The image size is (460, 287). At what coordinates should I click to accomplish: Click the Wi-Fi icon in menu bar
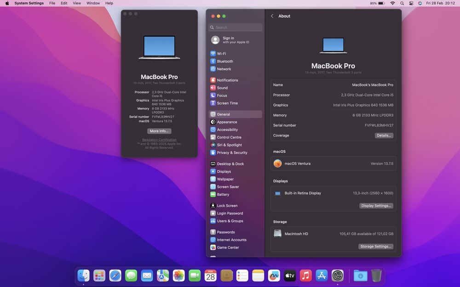(x=392, y=3)
